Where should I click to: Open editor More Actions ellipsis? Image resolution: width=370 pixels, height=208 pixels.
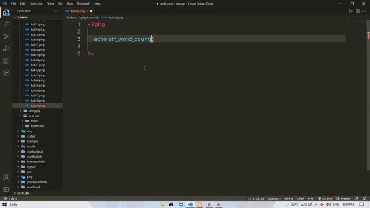pyautogui.click(x=364, y=11)
